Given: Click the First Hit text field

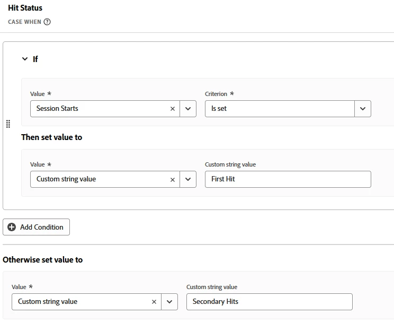Looking at the screenshot, I should pos(288,179).
